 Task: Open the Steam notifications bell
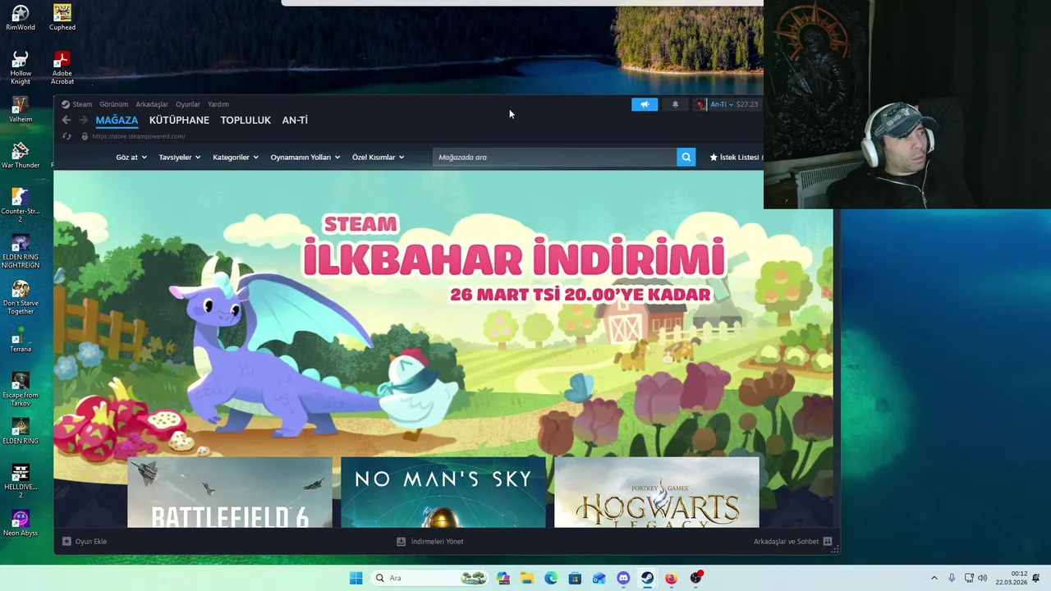click(675, 104)
